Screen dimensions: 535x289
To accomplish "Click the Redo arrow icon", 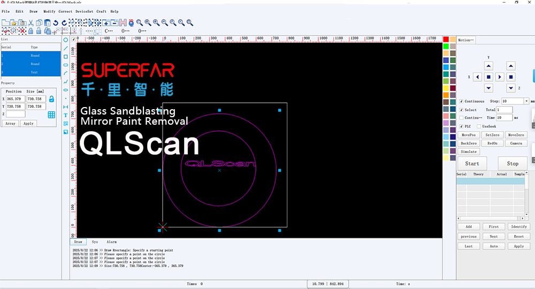I will [x=64, y=23].
